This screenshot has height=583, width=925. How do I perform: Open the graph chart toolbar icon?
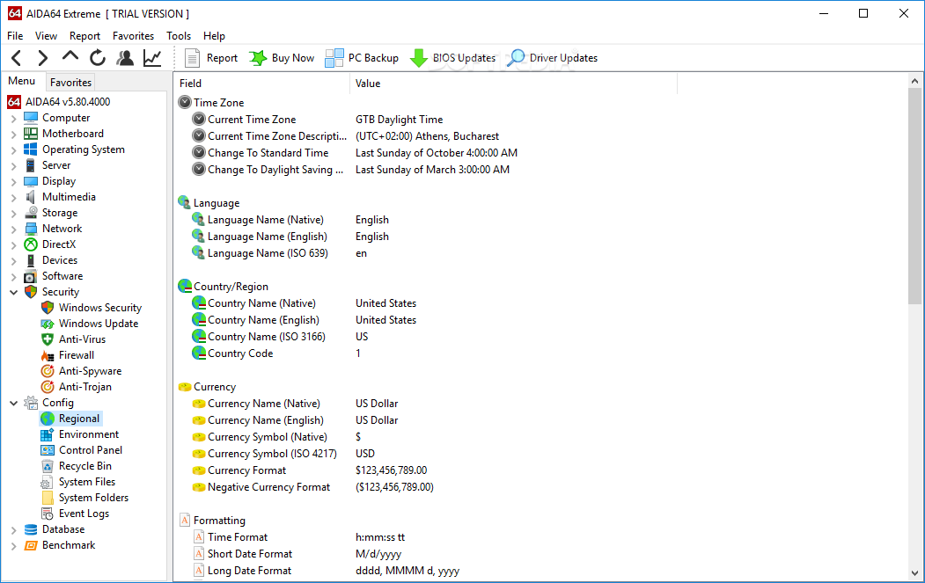(x=152, y=58)
